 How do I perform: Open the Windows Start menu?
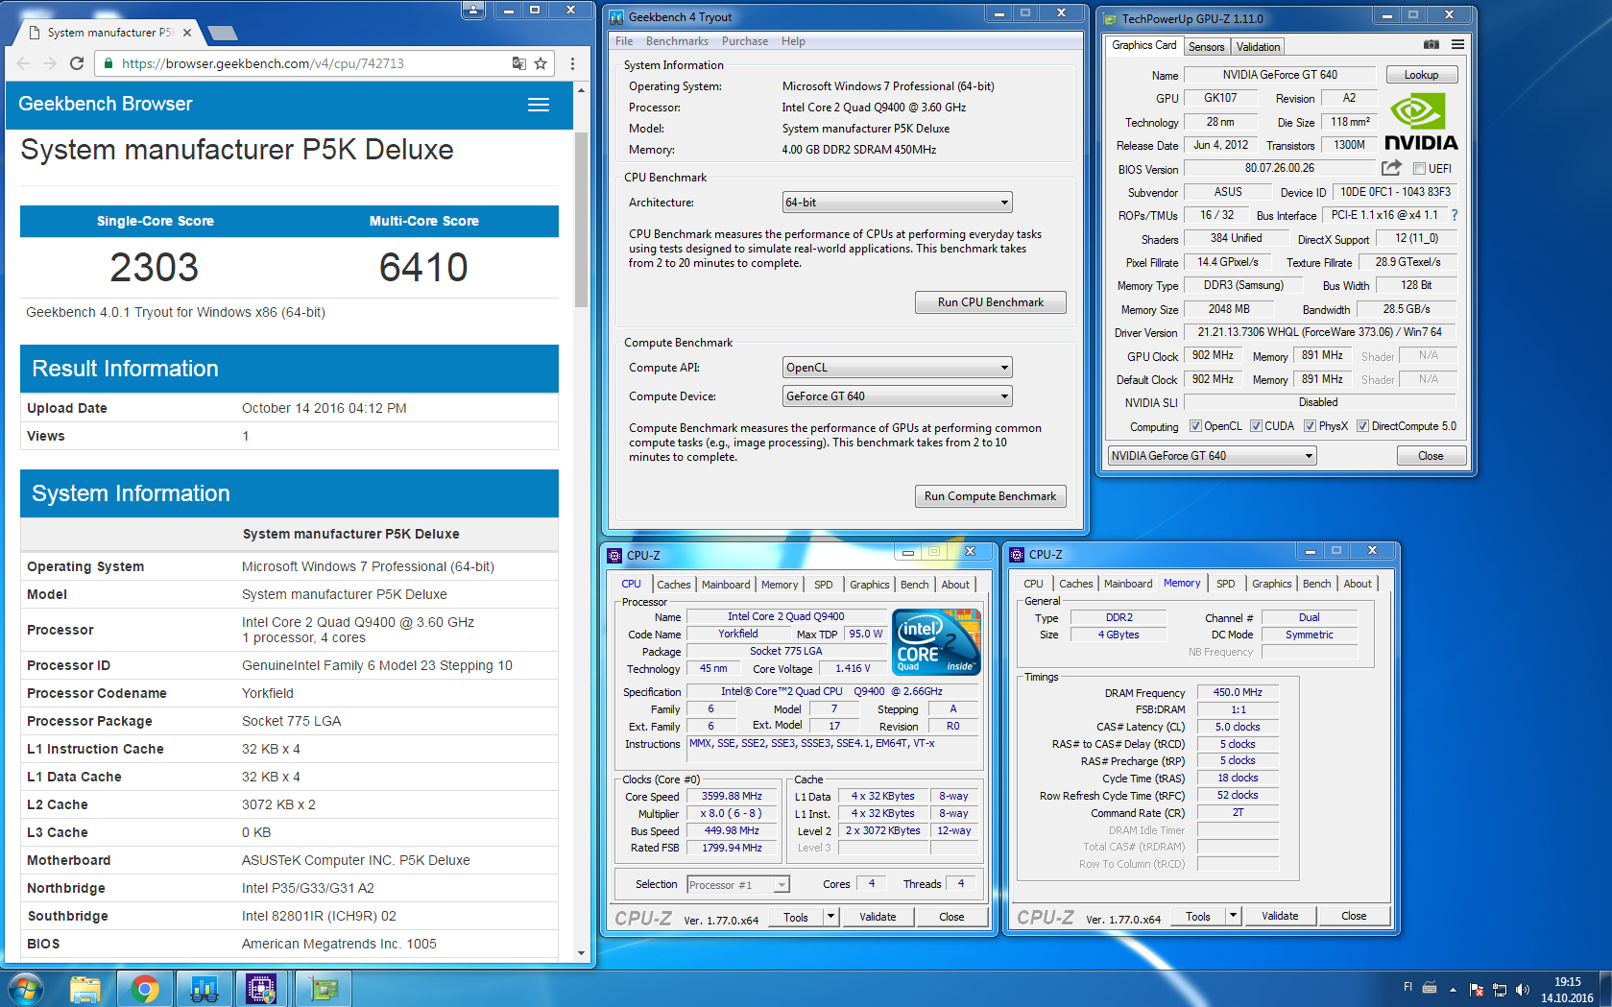coord(26,989)
